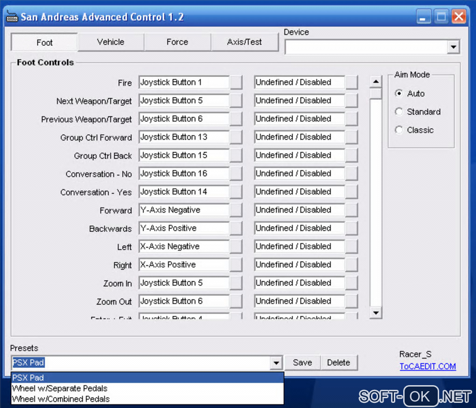Screen dimensions: 476x408
Task: Minimize the San Andreas Advanced Control window
Action: [x=423, y=16]
